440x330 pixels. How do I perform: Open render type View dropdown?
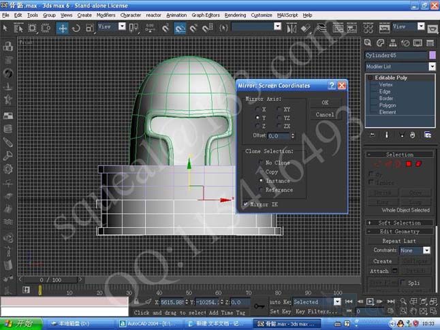tap(421, 27)
